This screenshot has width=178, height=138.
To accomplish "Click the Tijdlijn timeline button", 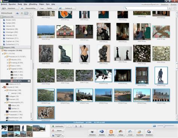I will 48,8.
